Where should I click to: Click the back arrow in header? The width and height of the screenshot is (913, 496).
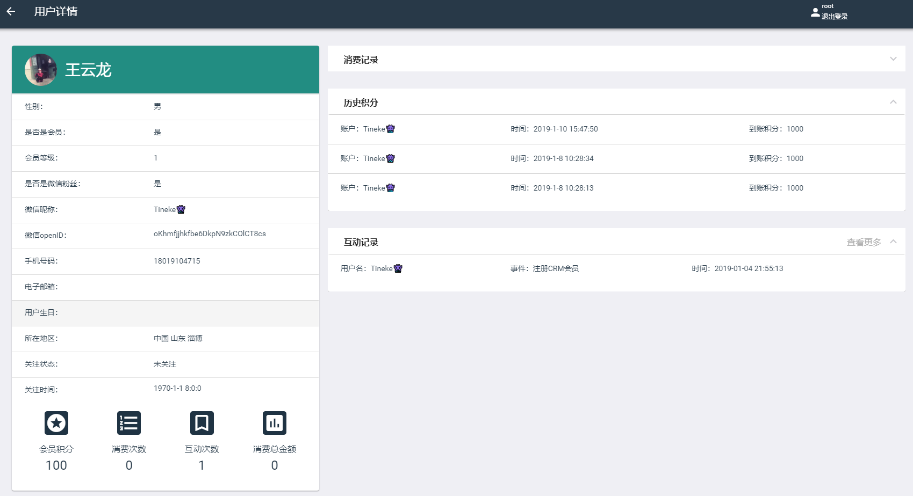(11, 11)
